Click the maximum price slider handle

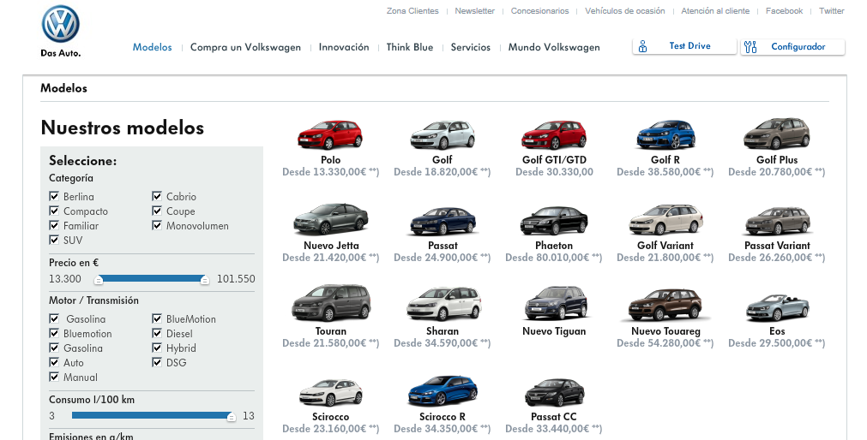[205, 280]
